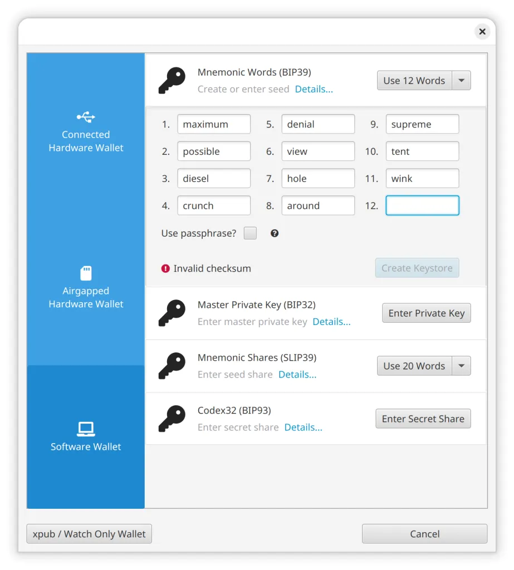This screenshot has height=570, width=514.
Task: Expand the Use 12 Words dropdown arrow
Action: point(461,81)
